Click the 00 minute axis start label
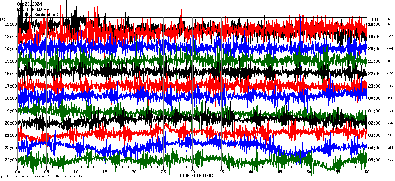The height and width of the screenshot is (181, 395). point(18,172)
